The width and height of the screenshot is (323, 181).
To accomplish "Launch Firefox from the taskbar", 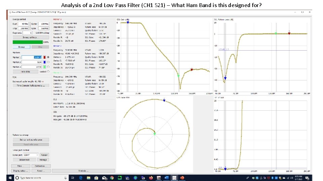I will pyautogui.click(x=151, y=178).
